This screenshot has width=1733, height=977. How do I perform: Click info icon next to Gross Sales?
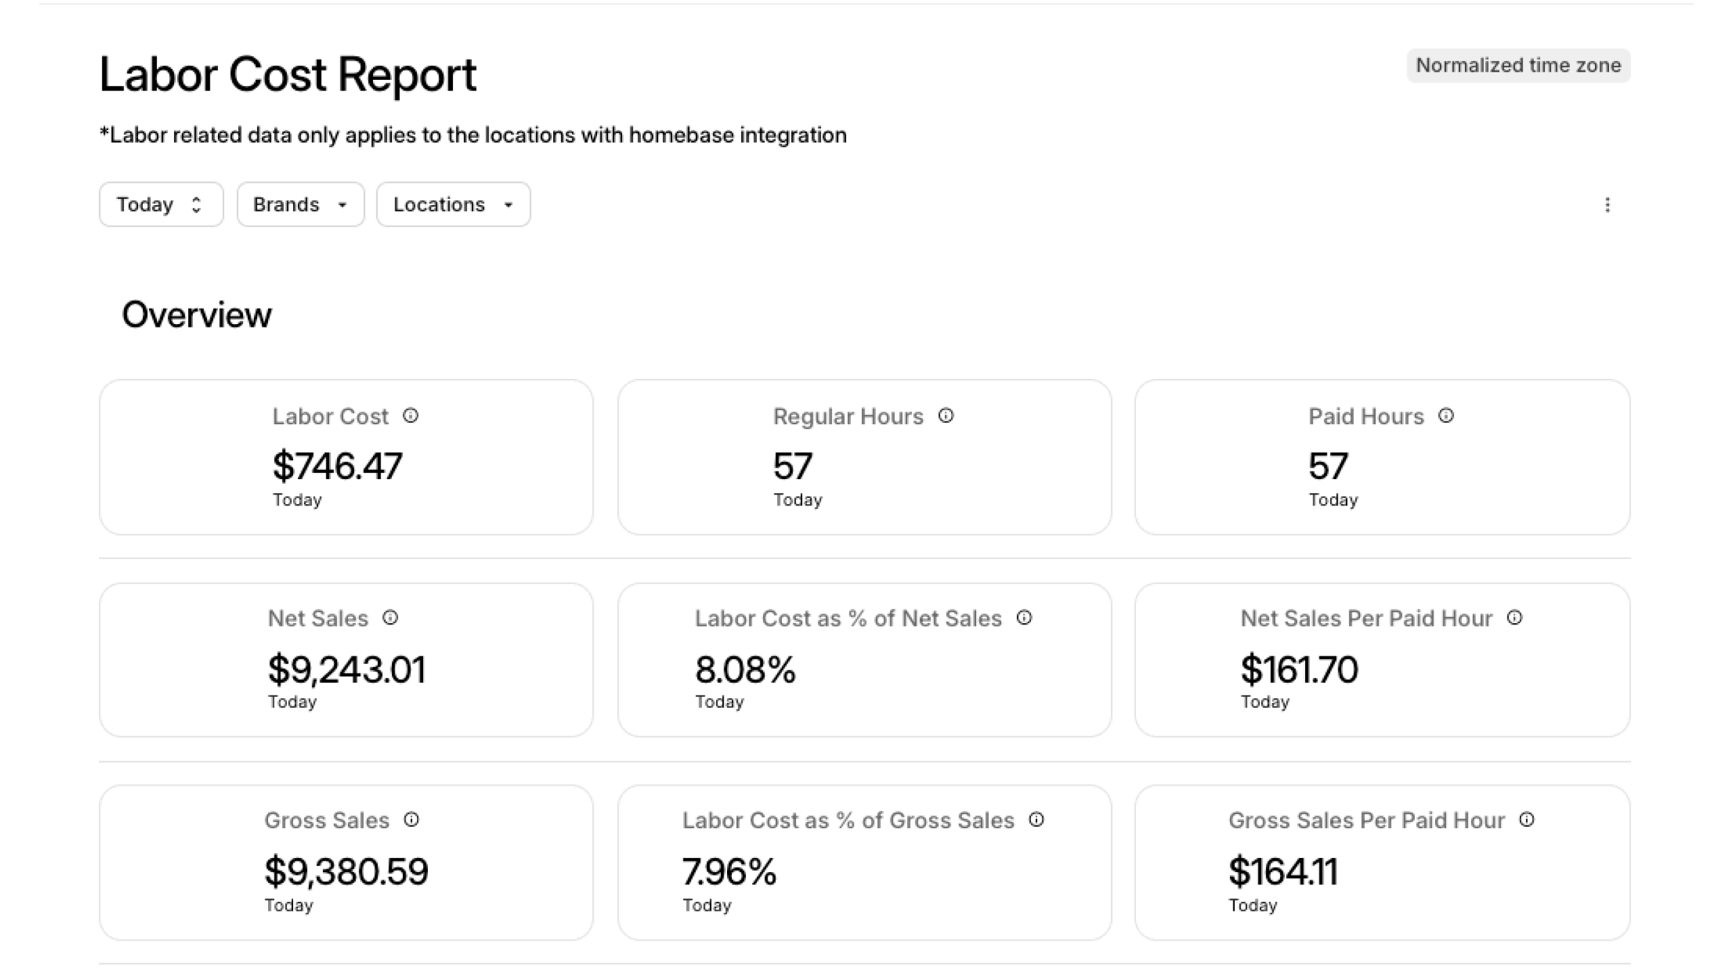[x=412, y=820]
